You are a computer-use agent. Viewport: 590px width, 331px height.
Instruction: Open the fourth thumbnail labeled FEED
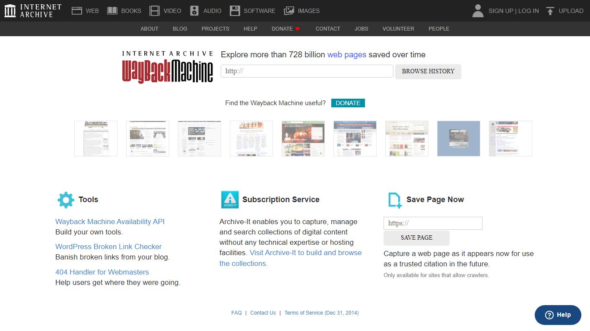point(251,138)
